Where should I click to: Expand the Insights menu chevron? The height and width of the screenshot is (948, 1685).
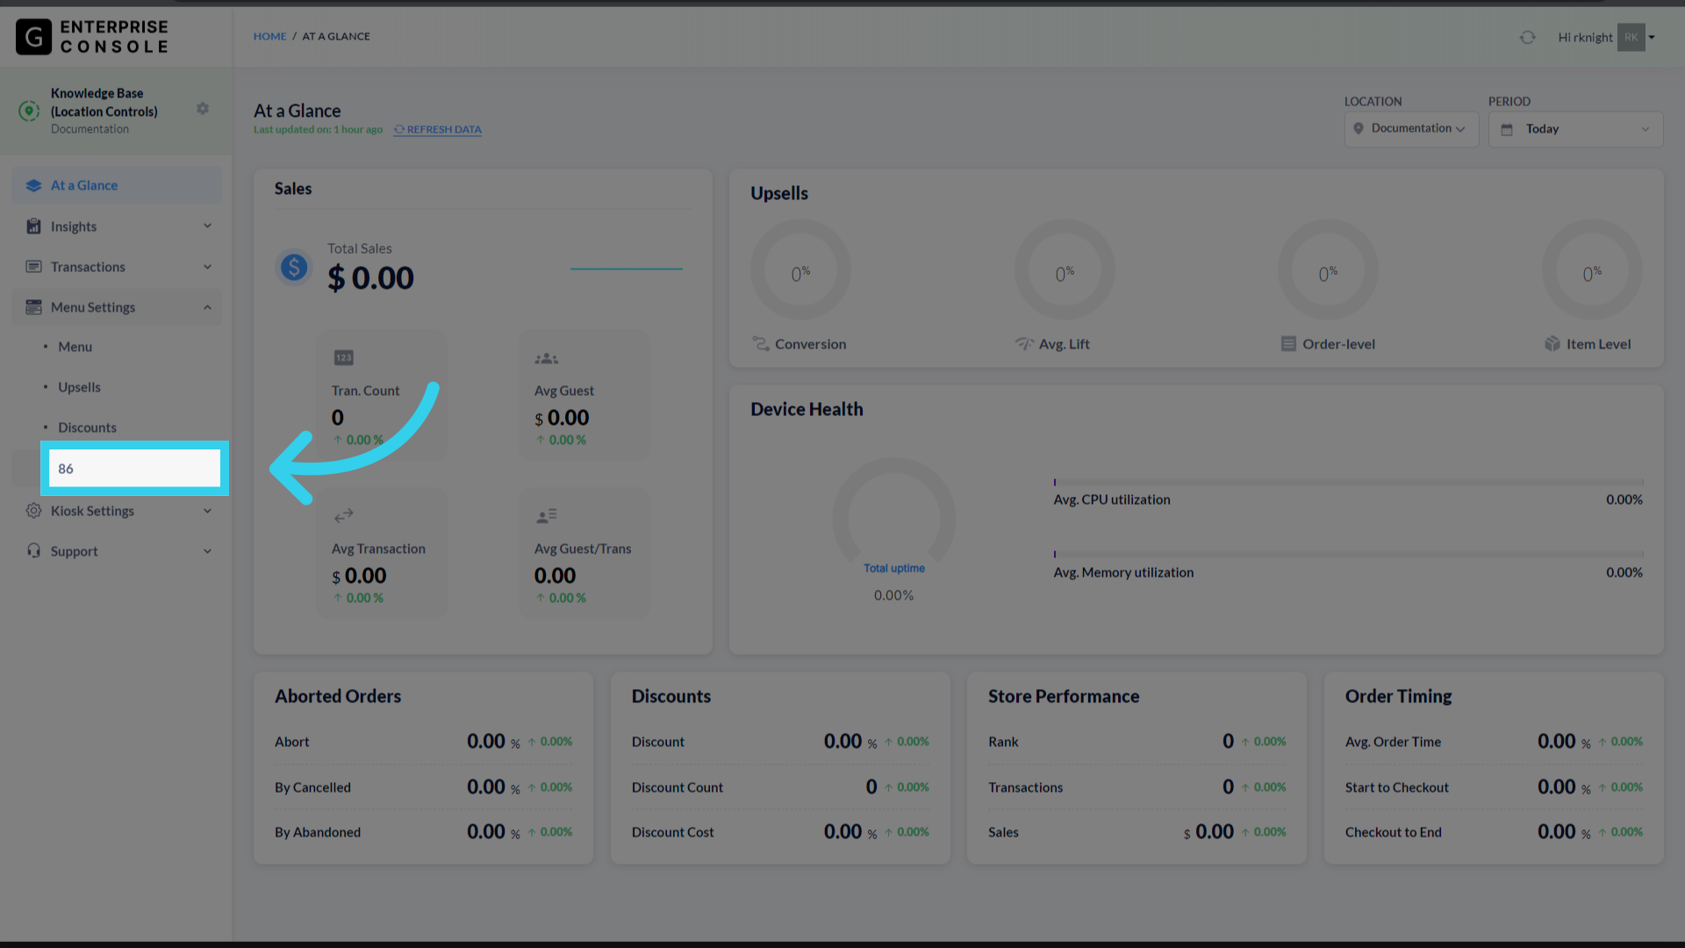click(208, 226)
